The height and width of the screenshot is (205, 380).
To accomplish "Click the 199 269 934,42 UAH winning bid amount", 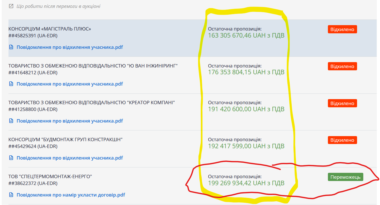I will (246, 183).
